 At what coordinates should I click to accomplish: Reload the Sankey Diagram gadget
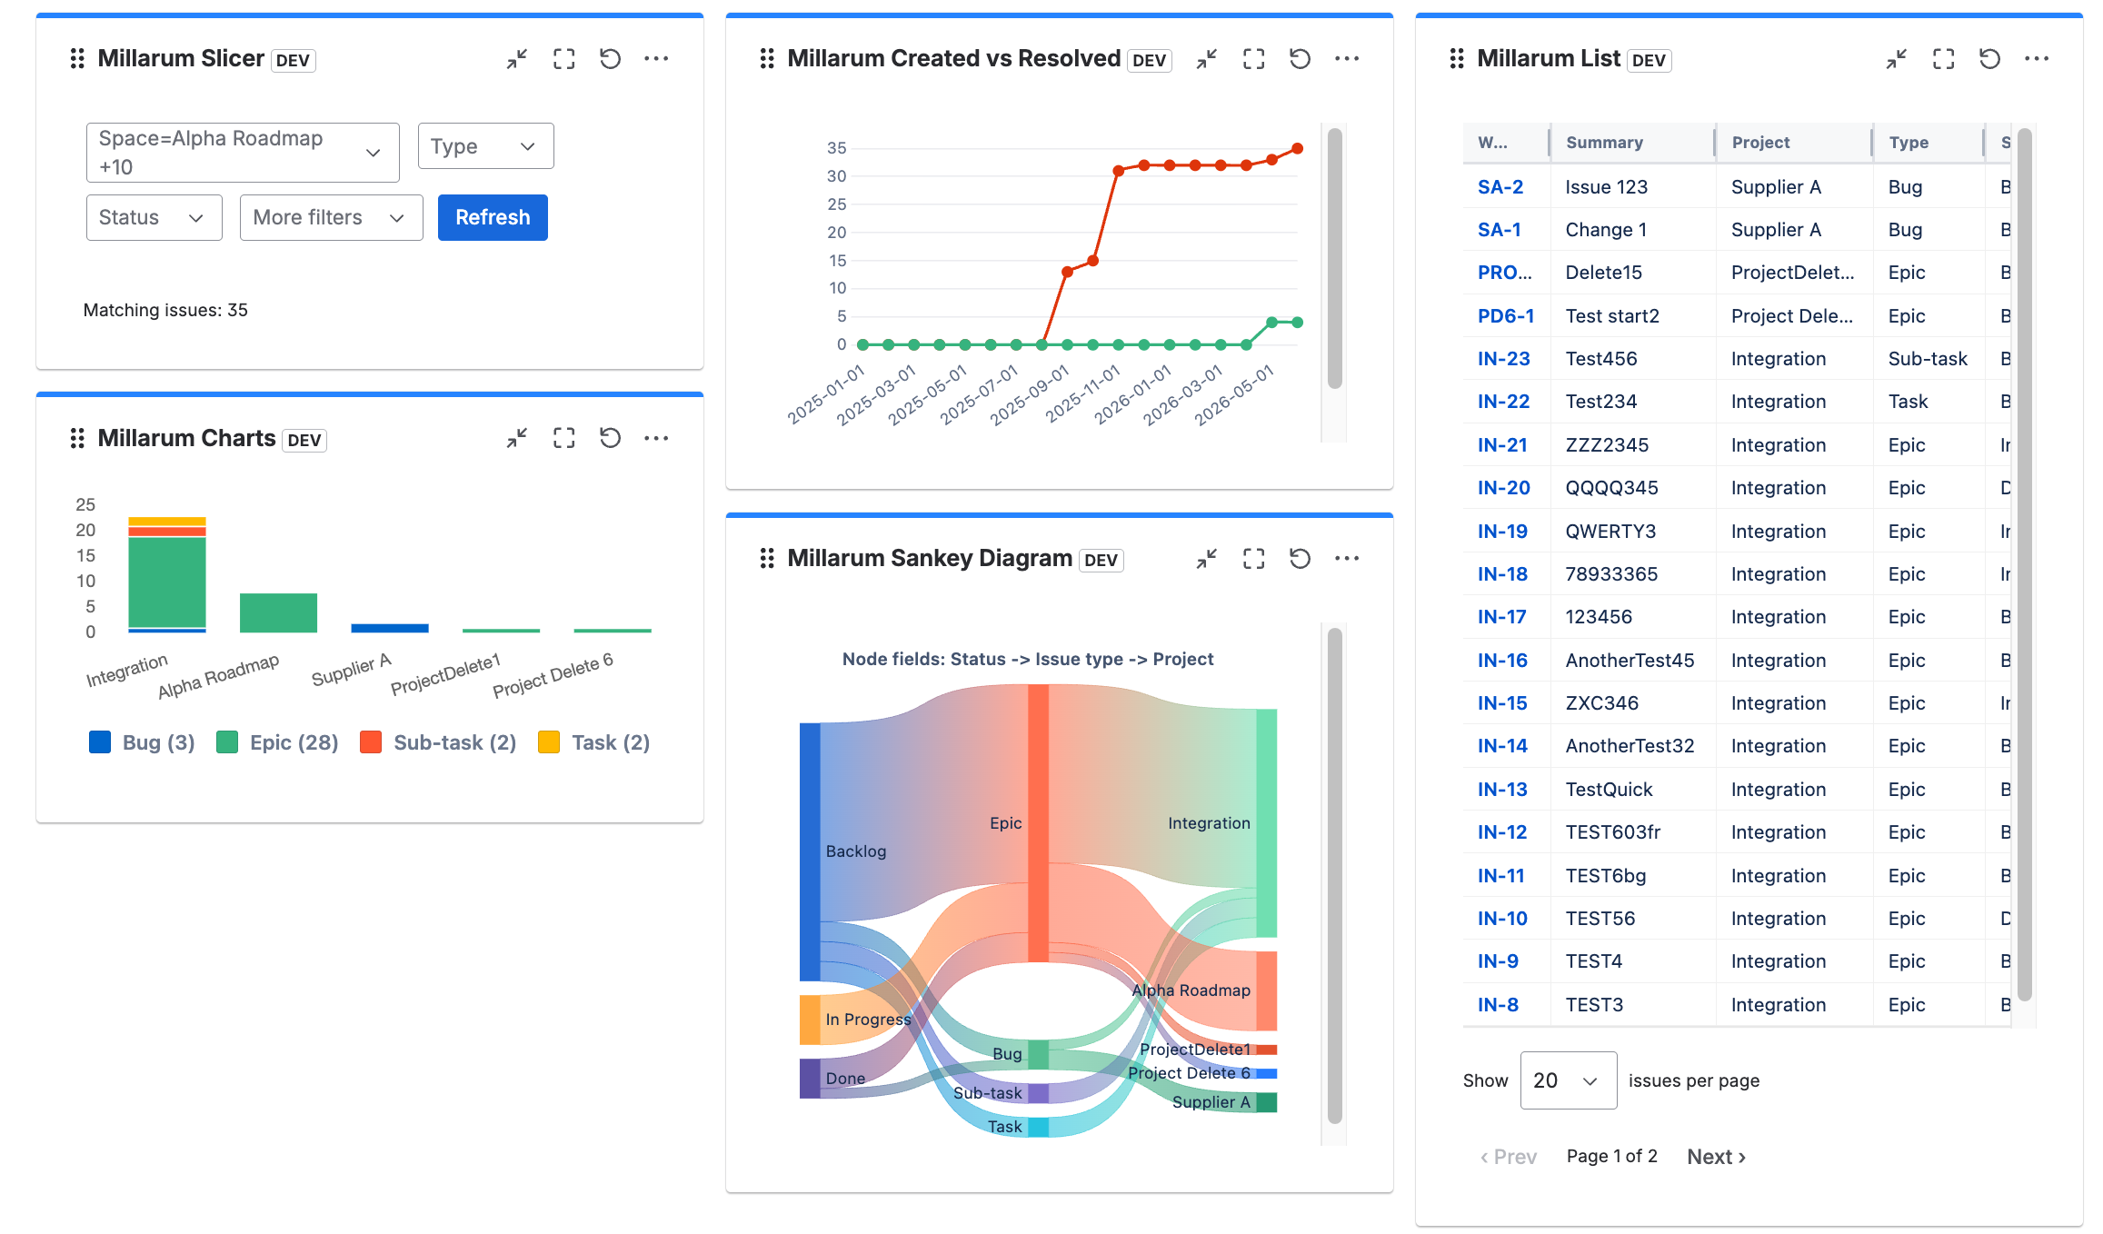coord(1300,559)
